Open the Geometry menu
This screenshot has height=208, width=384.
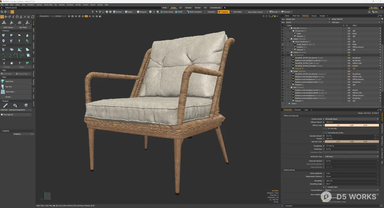point(31,5)
